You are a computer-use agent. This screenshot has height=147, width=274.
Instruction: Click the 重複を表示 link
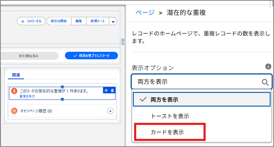[x=27, y=96]
